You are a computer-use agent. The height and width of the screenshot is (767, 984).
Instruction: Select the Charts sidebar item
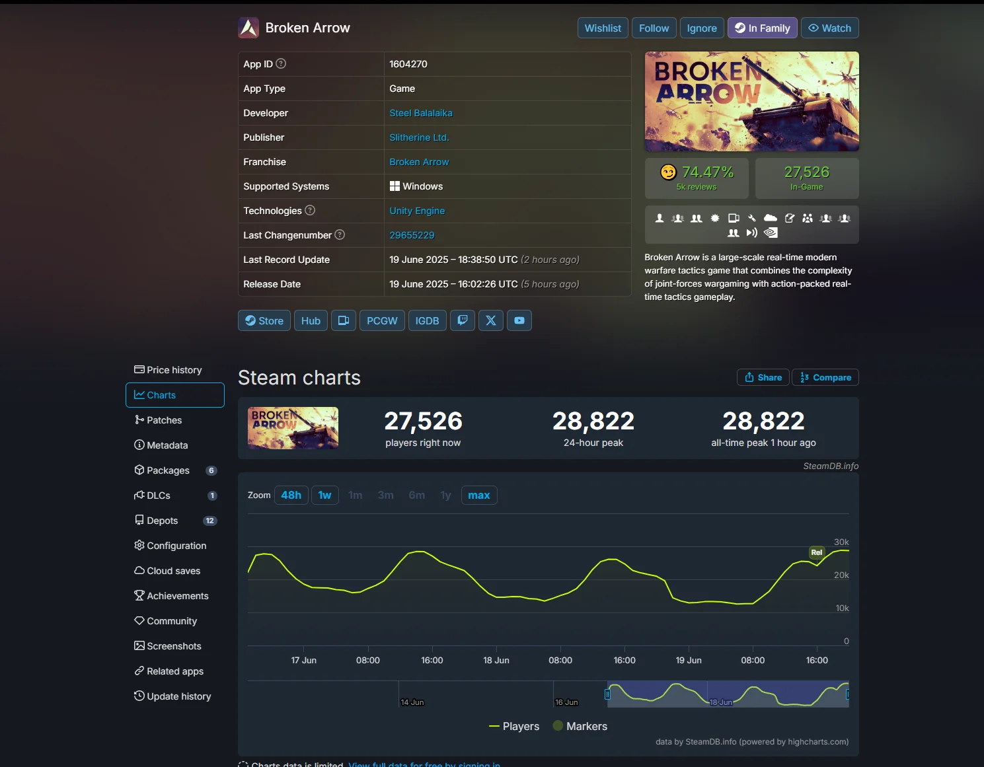pos(175,395)
